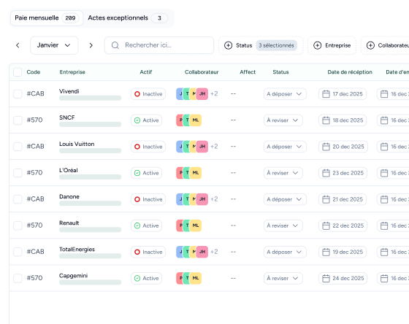Tick the select-all header checkbox
Screen dimensions: 409x324
click(18, 72)
